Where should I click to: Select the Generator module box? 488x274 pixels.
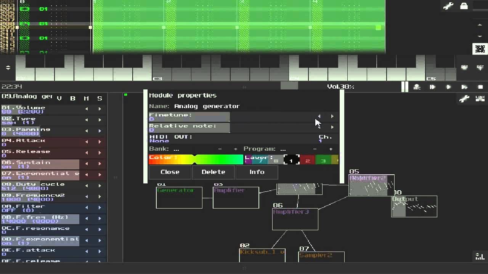(179, 198)
